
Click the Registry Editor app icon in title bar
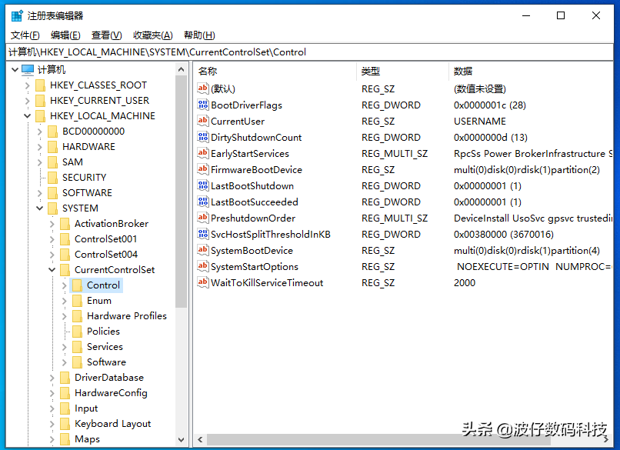(17, 16)
